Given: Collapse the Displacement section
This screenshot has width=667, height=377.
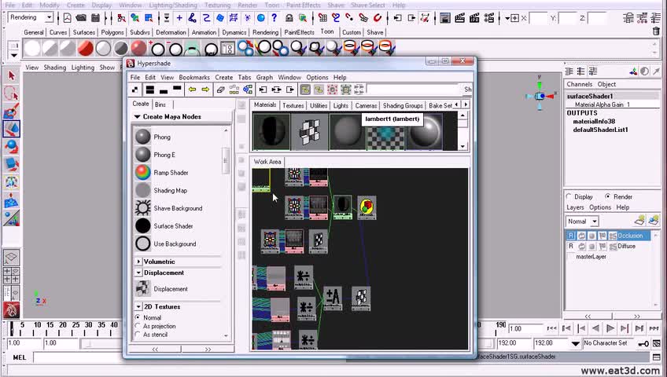Looking at the screenshot, I should point(138,273).
